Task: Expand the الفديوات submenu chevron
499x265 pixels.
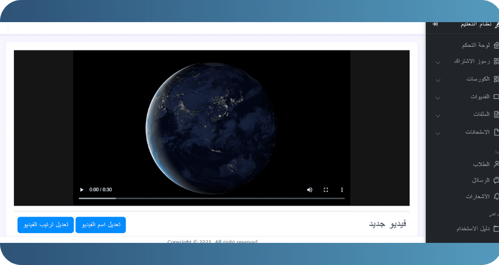Action: [x=438, y=98]
